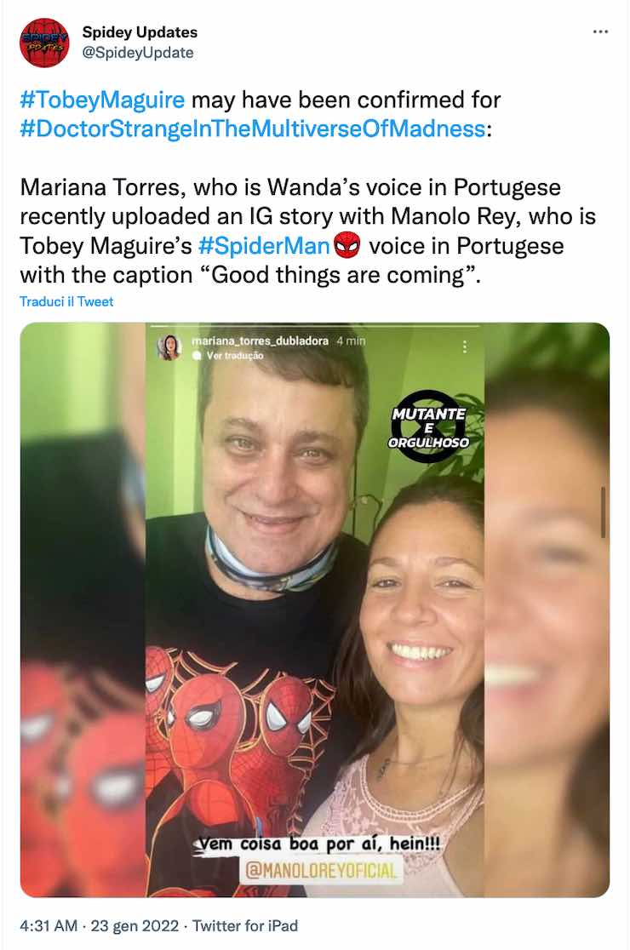Screen dimensions: 630x950
Task: Open the Spidey Updates profile avatar
Action: click(44, 43)
